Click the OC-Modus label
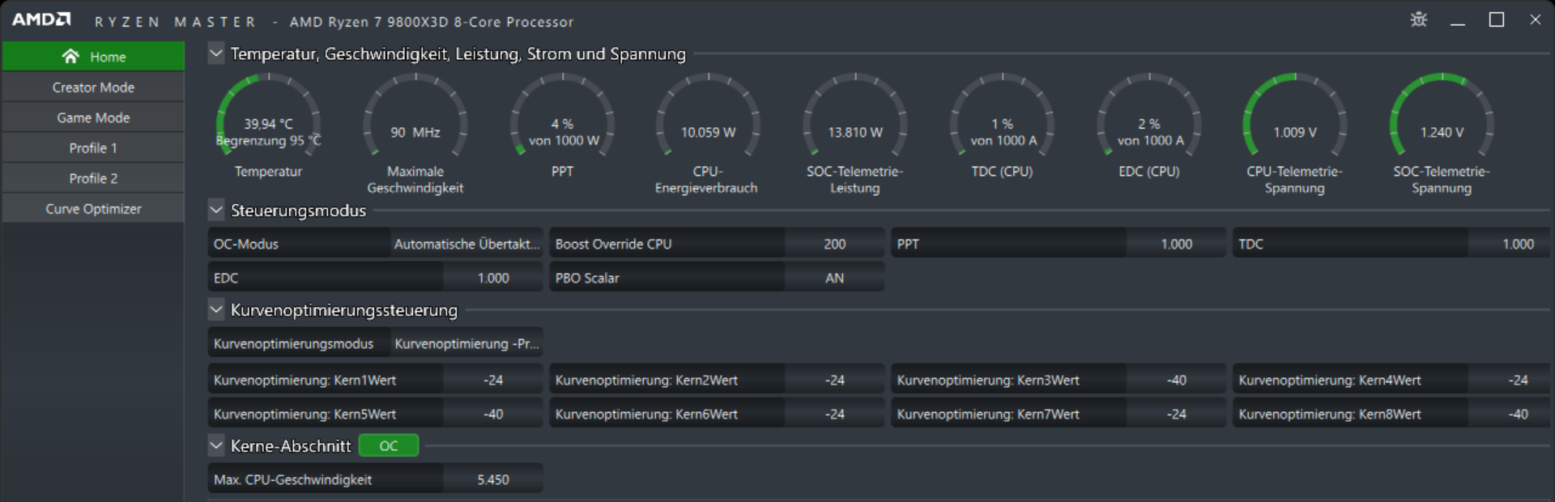Viewport: 1555px width, 502px height. [246, 244]
